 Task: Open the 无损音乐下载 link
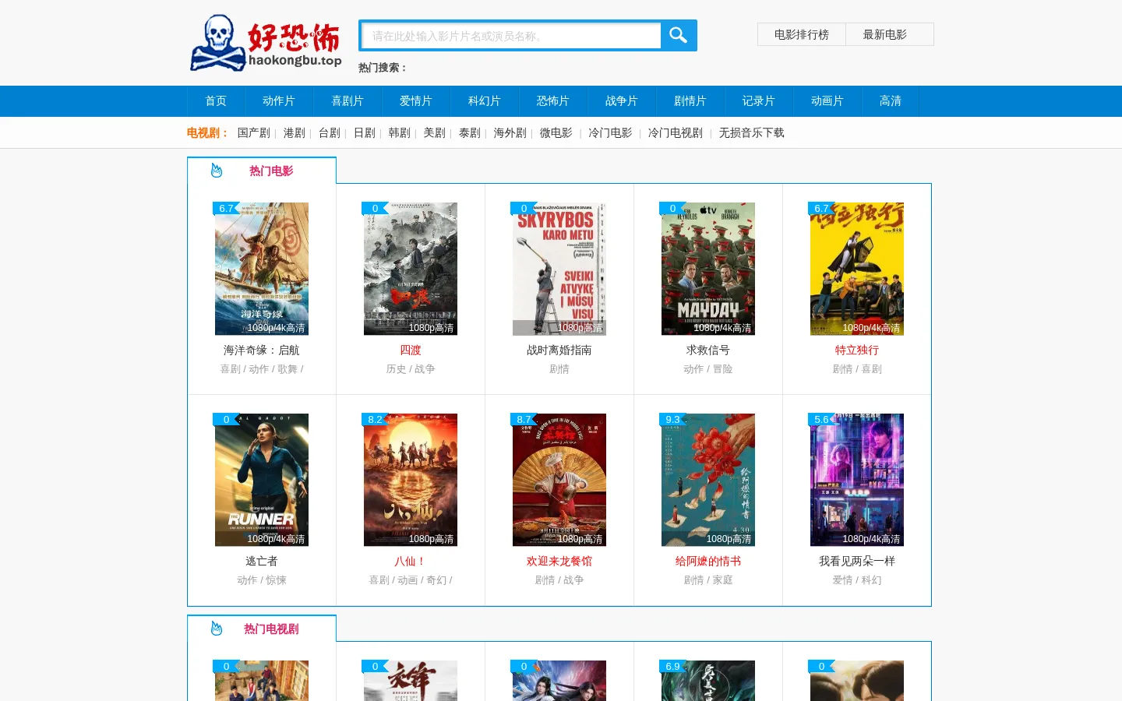[752, 133]
